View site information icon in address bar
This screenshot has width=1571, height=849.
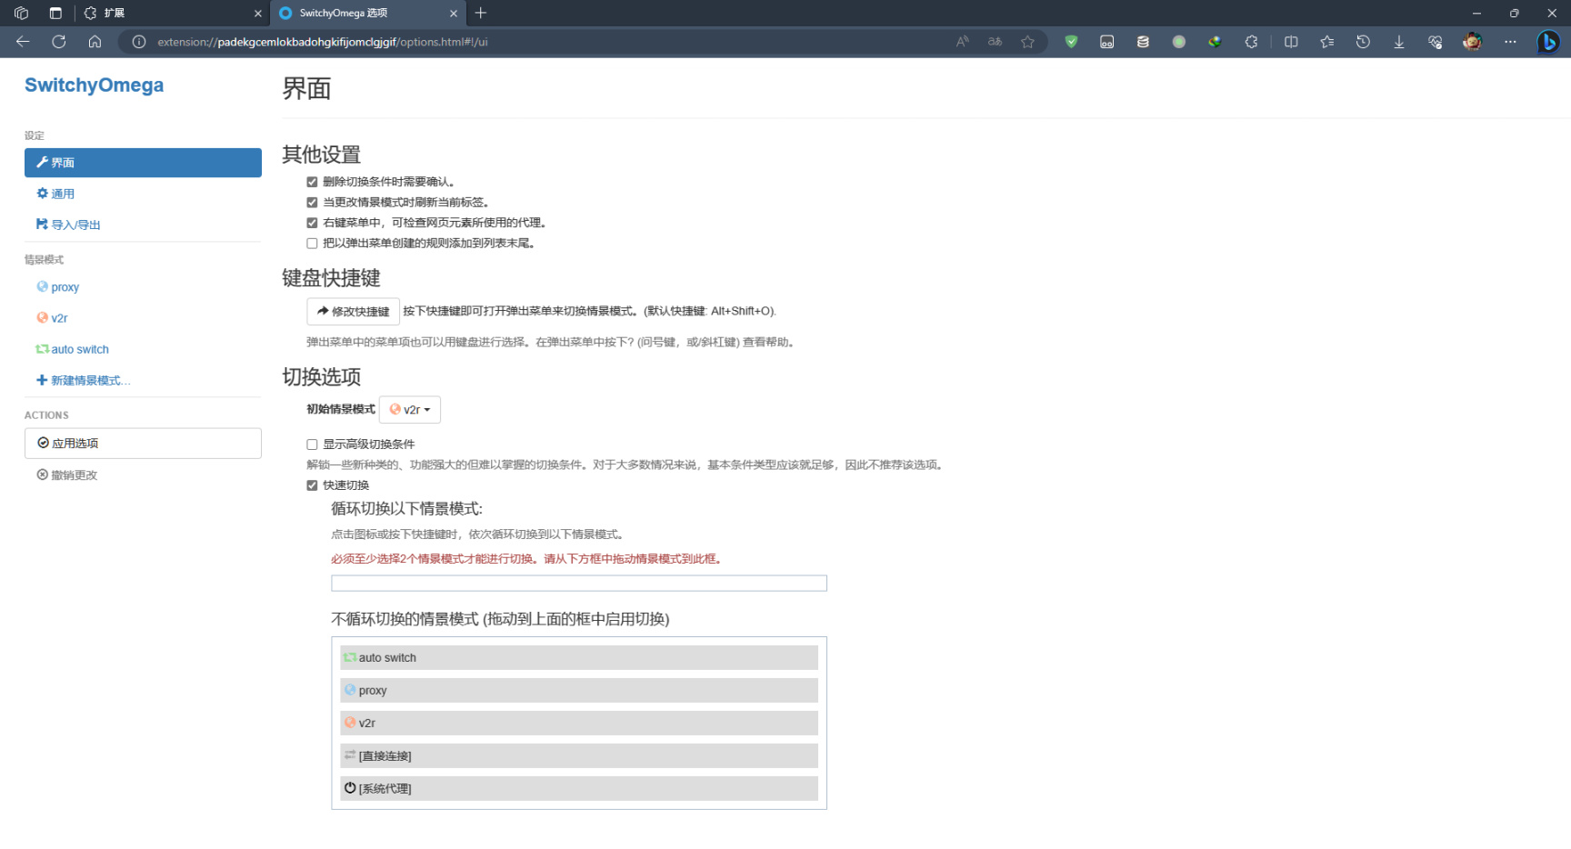(x=139, y=42)
